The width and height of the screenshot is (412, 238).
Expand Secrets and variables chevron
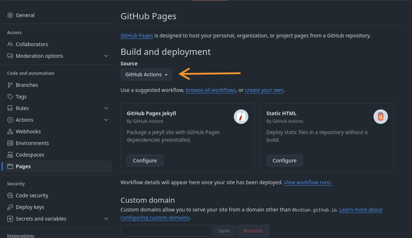106,219
